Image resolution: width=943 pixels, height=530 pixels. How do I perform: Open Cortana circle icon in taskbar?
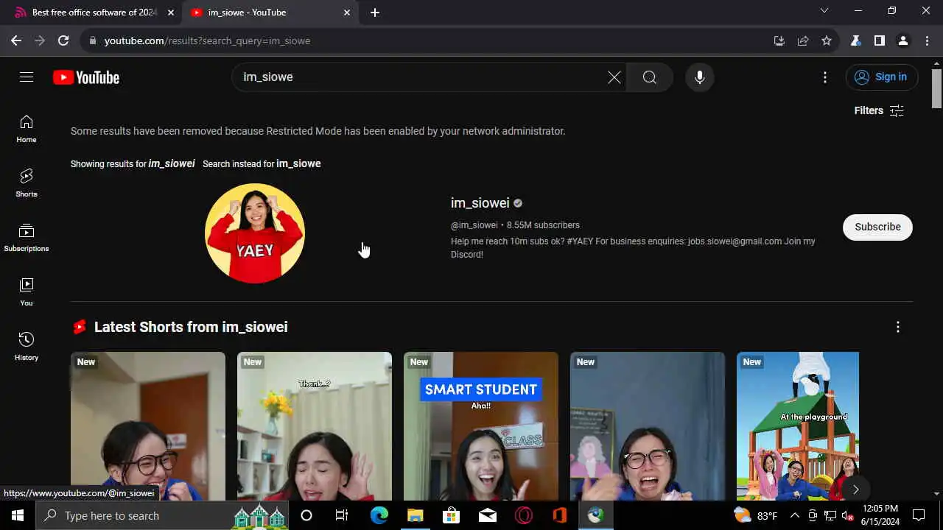pos(306,515)
